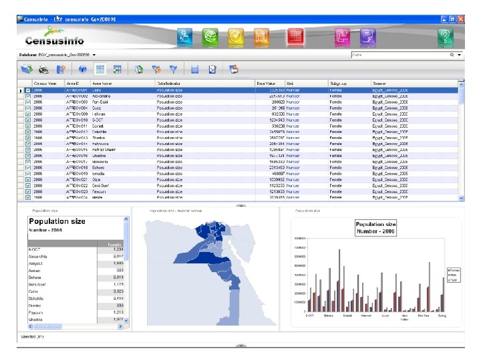Open the Population size bar chart preview
Screen dimensions: 481x361
pos(376,272)
